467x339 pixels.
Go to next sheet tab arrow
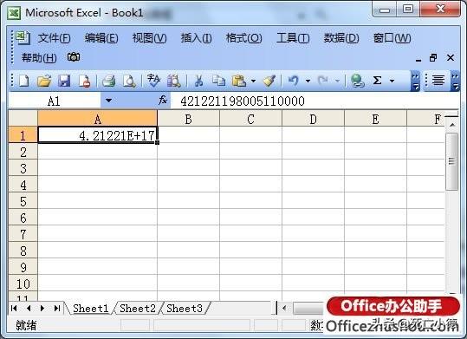click(42, 309)
